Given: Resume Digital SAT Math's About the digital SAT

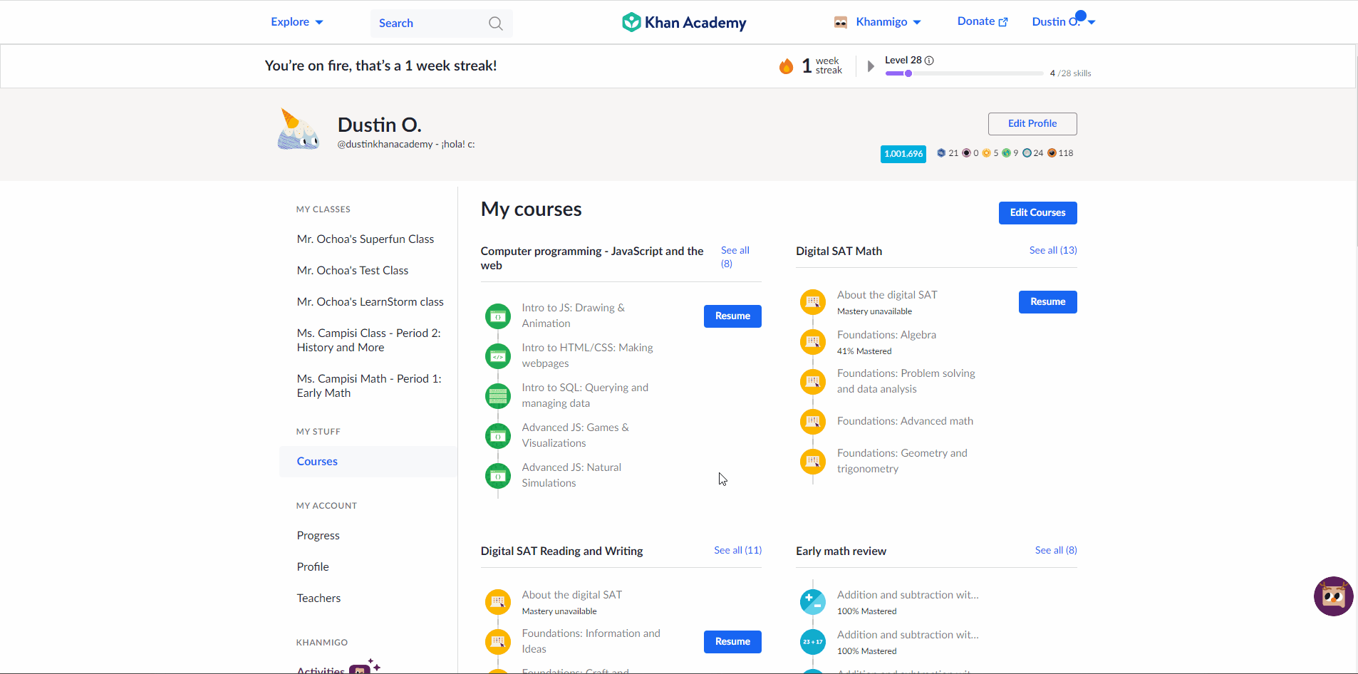Looking at the screenshot, I should pyautogui.click(x=1047, y=302).
